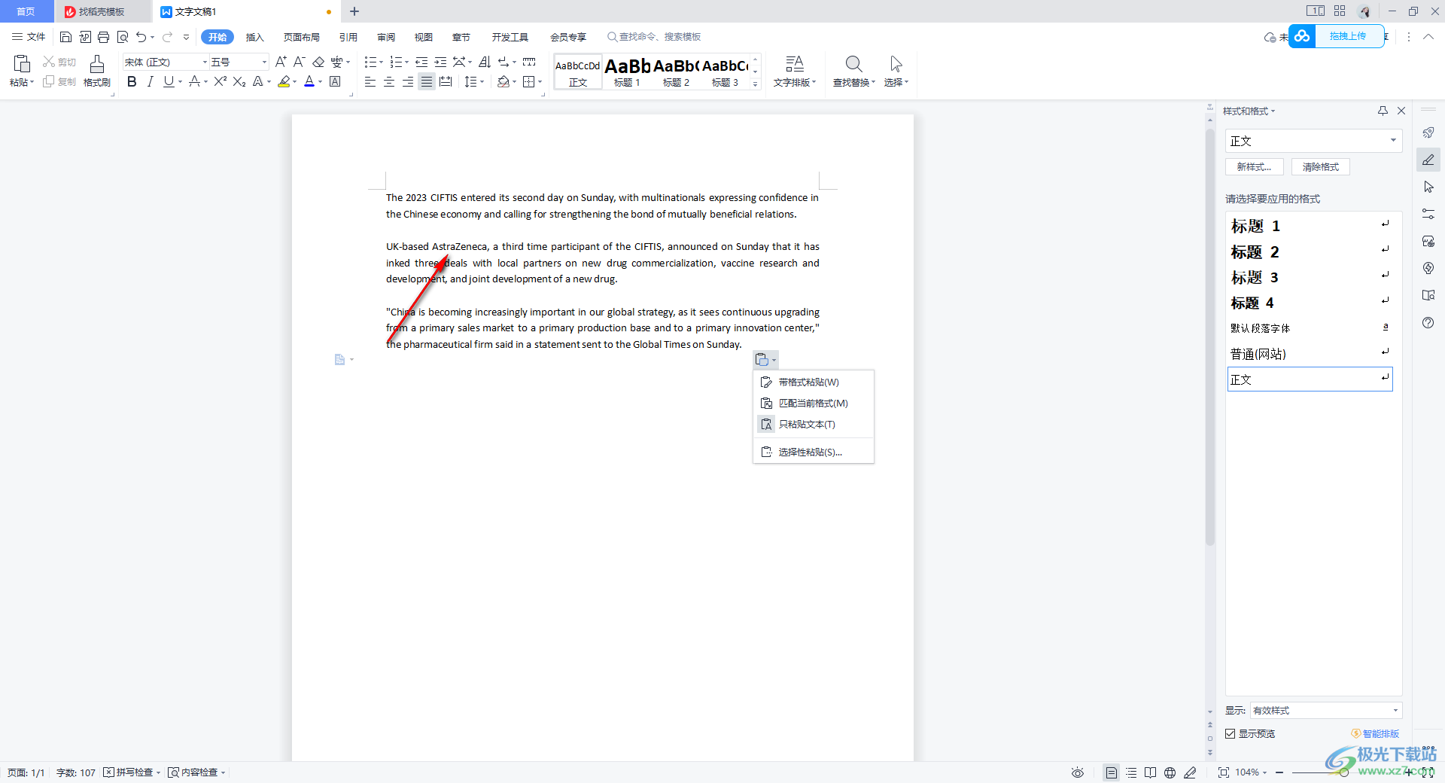
Task: Click the help question mark in right sidebar
Action: pyautogui.click(x=1428, y=322)
